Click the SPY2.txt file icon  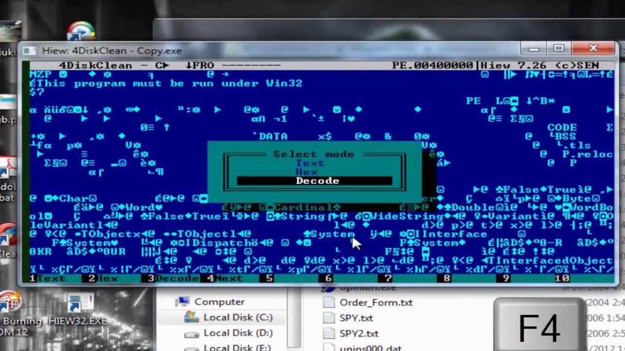(x=329, y=333)
